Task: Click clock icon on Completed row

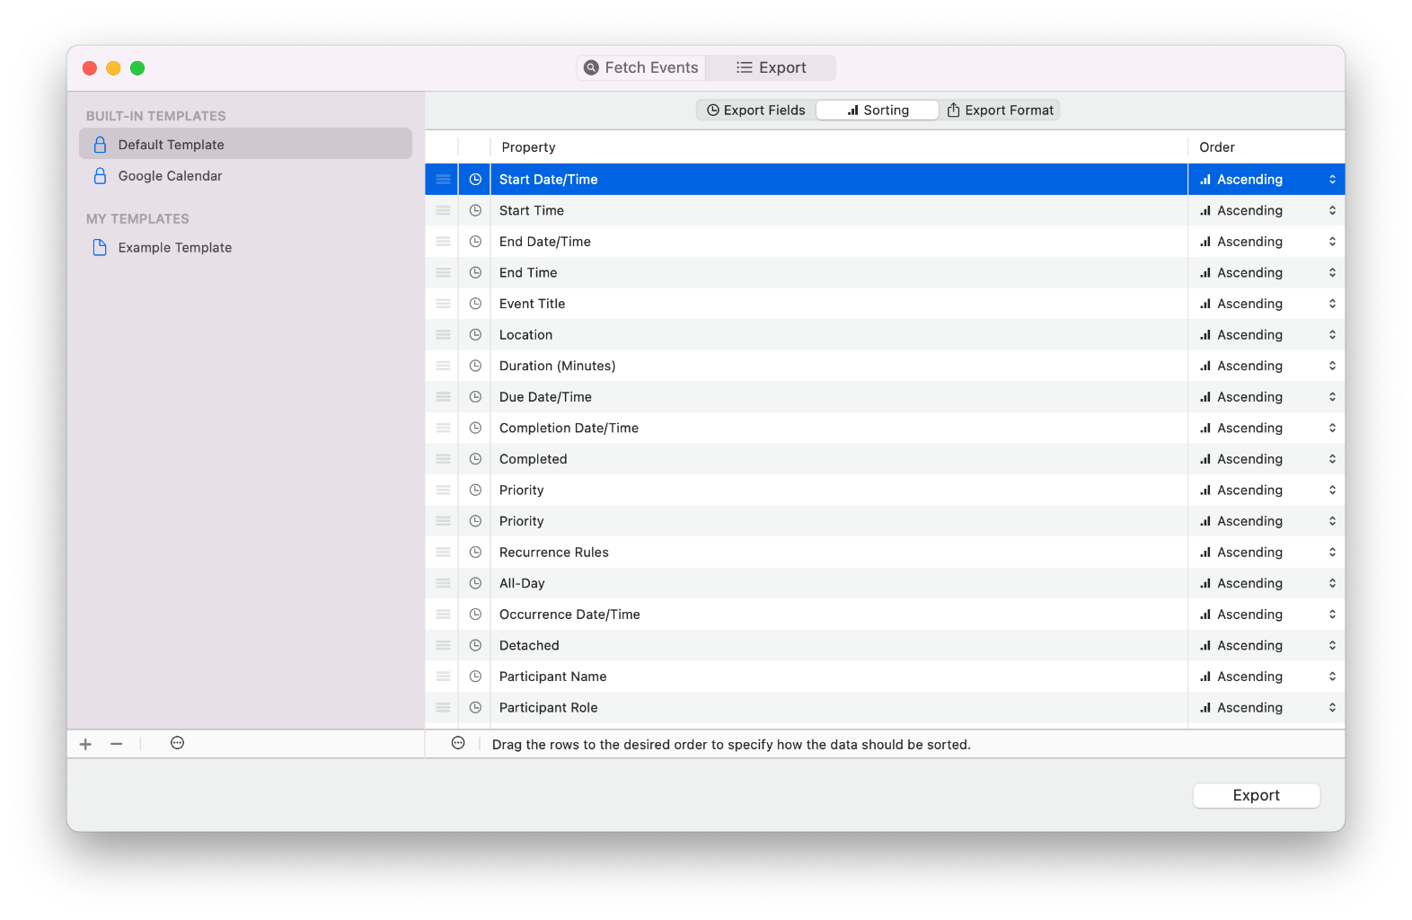Action: pos(475,458)
